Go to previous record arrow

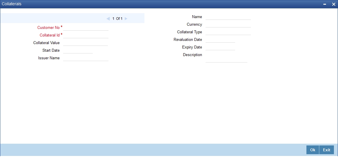pyautogui.click(x=108, y=19)
